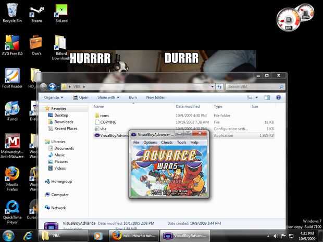The width and height of the screenshot is (323, 242).
Task: Toggle the preview pane icon in Explorer
Action: 267,97
